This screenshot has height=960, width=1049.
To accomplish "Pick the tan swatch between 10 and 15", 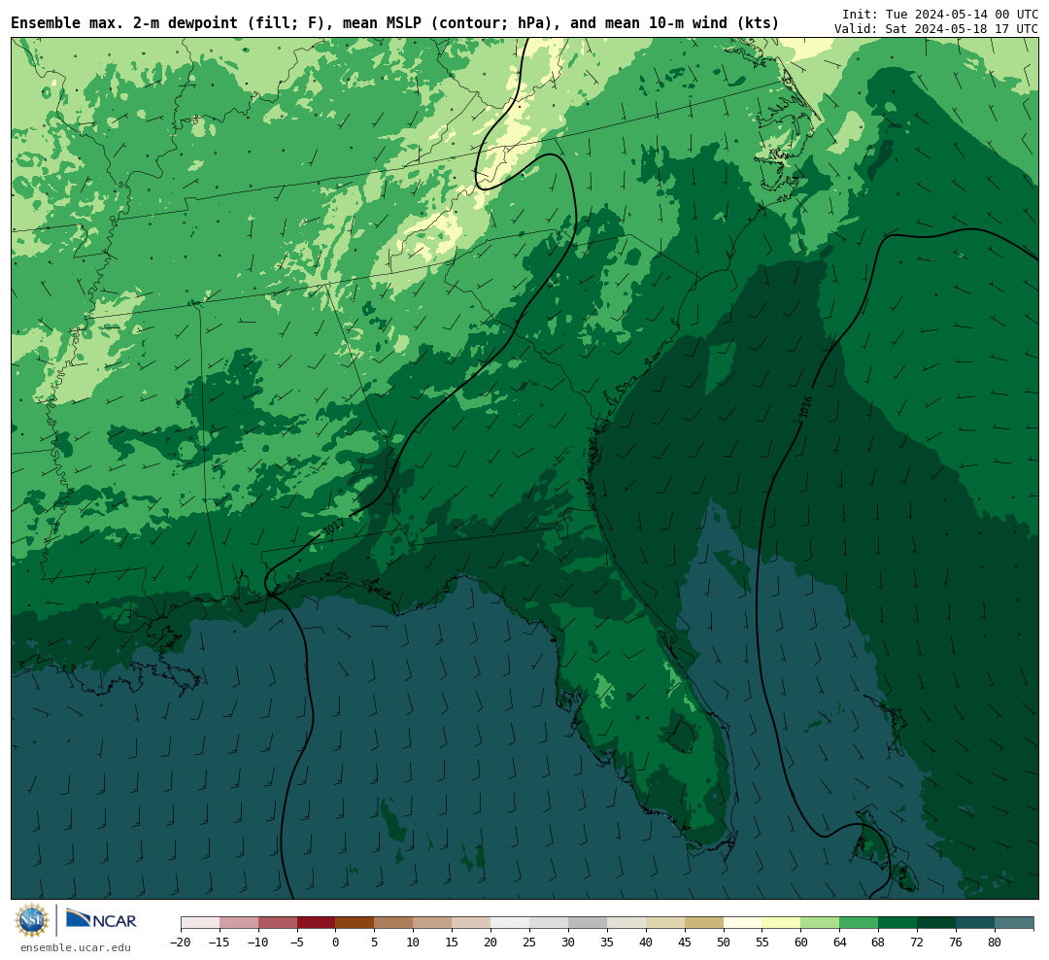I will pyautogui.click(x=433, y=924).
